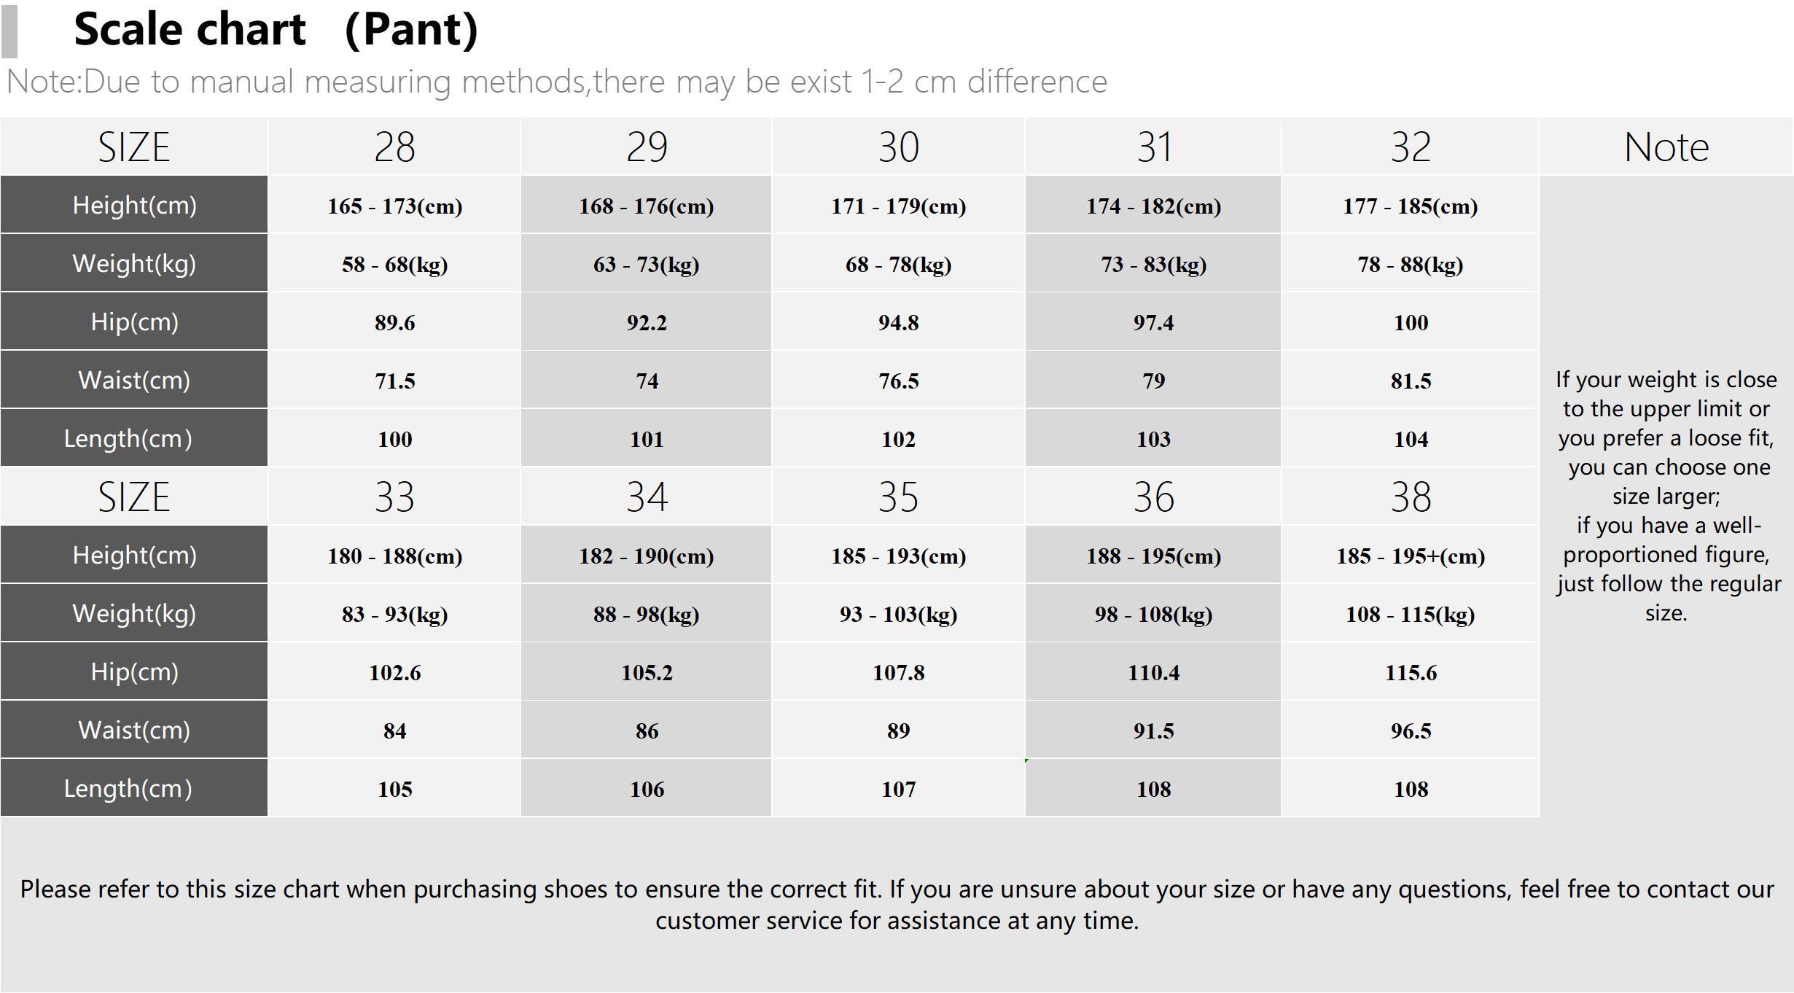Select the 115.6 hip value

[x=1410, y=672]
